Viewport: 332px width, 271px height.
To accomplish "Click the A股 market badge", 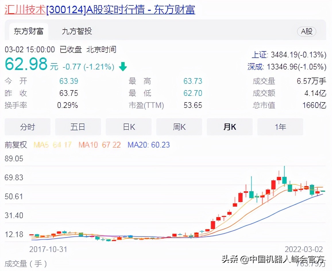I will tap(306, 32).
